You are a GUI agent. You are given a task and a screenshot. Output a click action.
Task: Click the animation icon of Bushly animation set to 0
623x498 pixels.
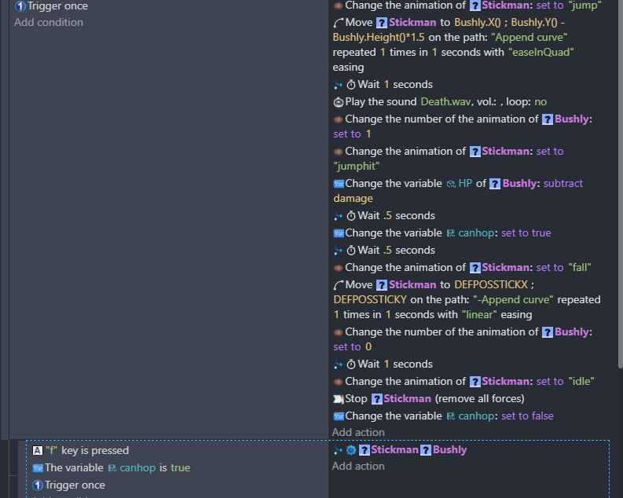pos(338,332)
